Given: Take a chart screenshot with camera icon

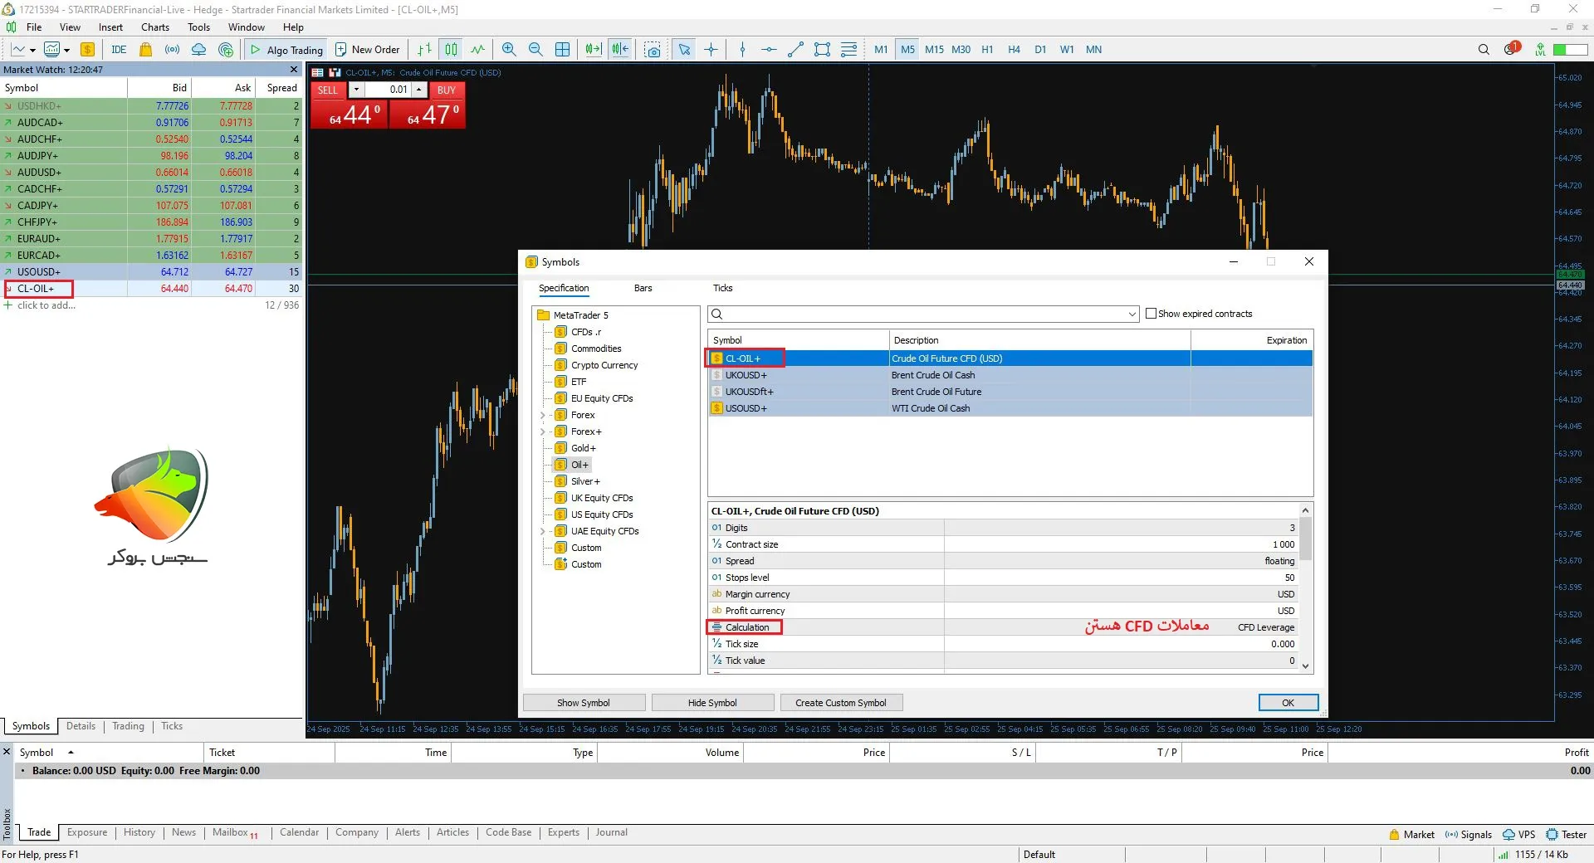Looking at the screenshot, I should (653, 50).
